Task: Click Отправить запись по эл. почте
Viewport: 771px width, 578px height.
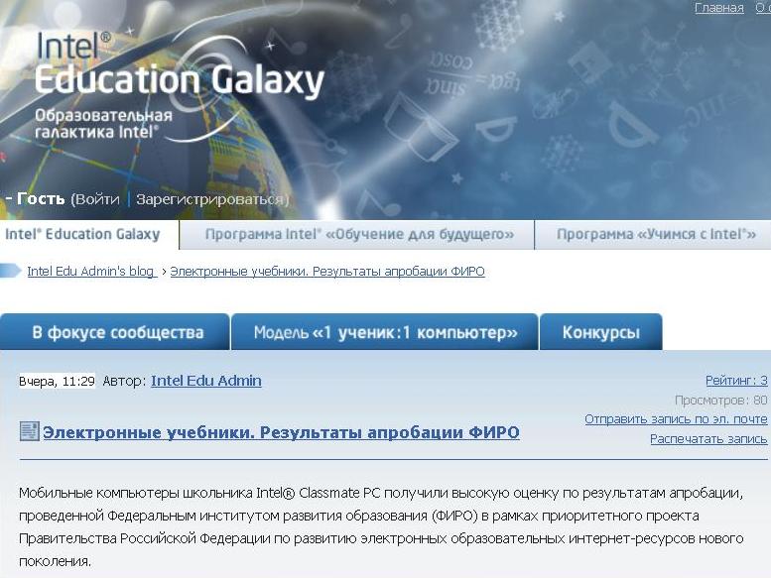Action: (676, 419)
